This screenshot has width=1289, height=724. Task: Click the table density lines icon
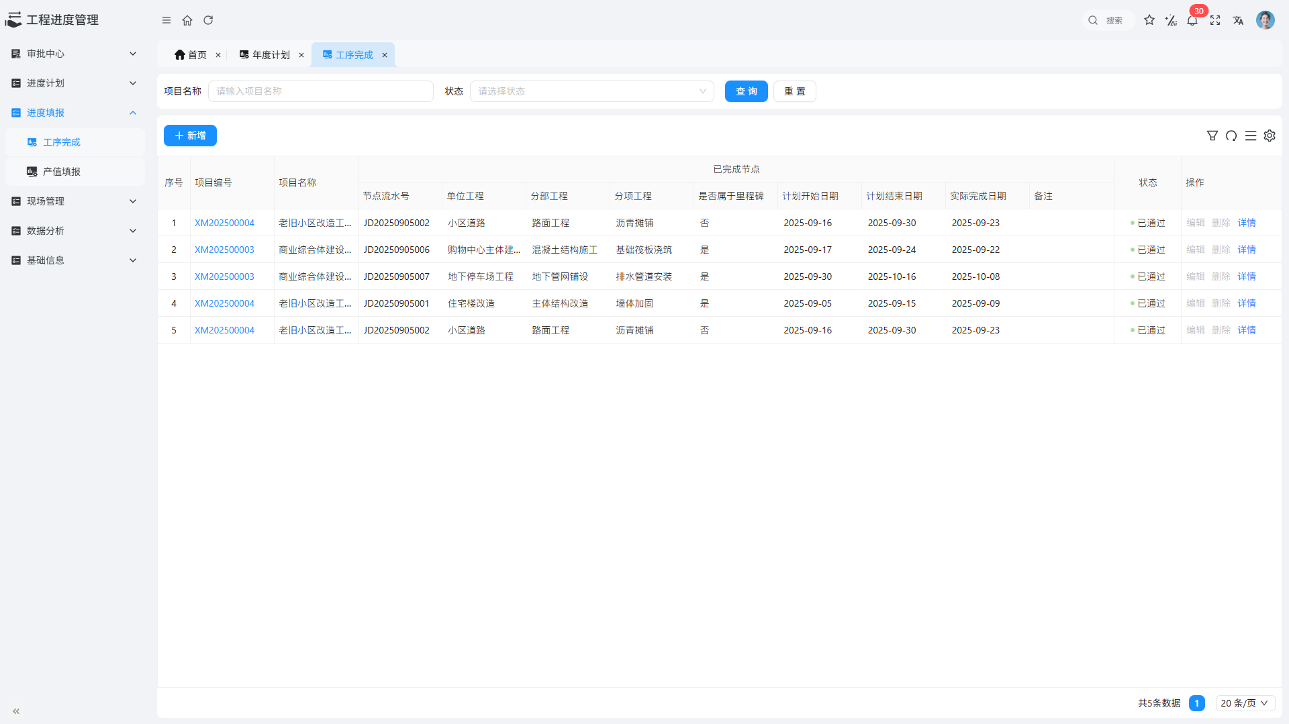pos(1251,136)
